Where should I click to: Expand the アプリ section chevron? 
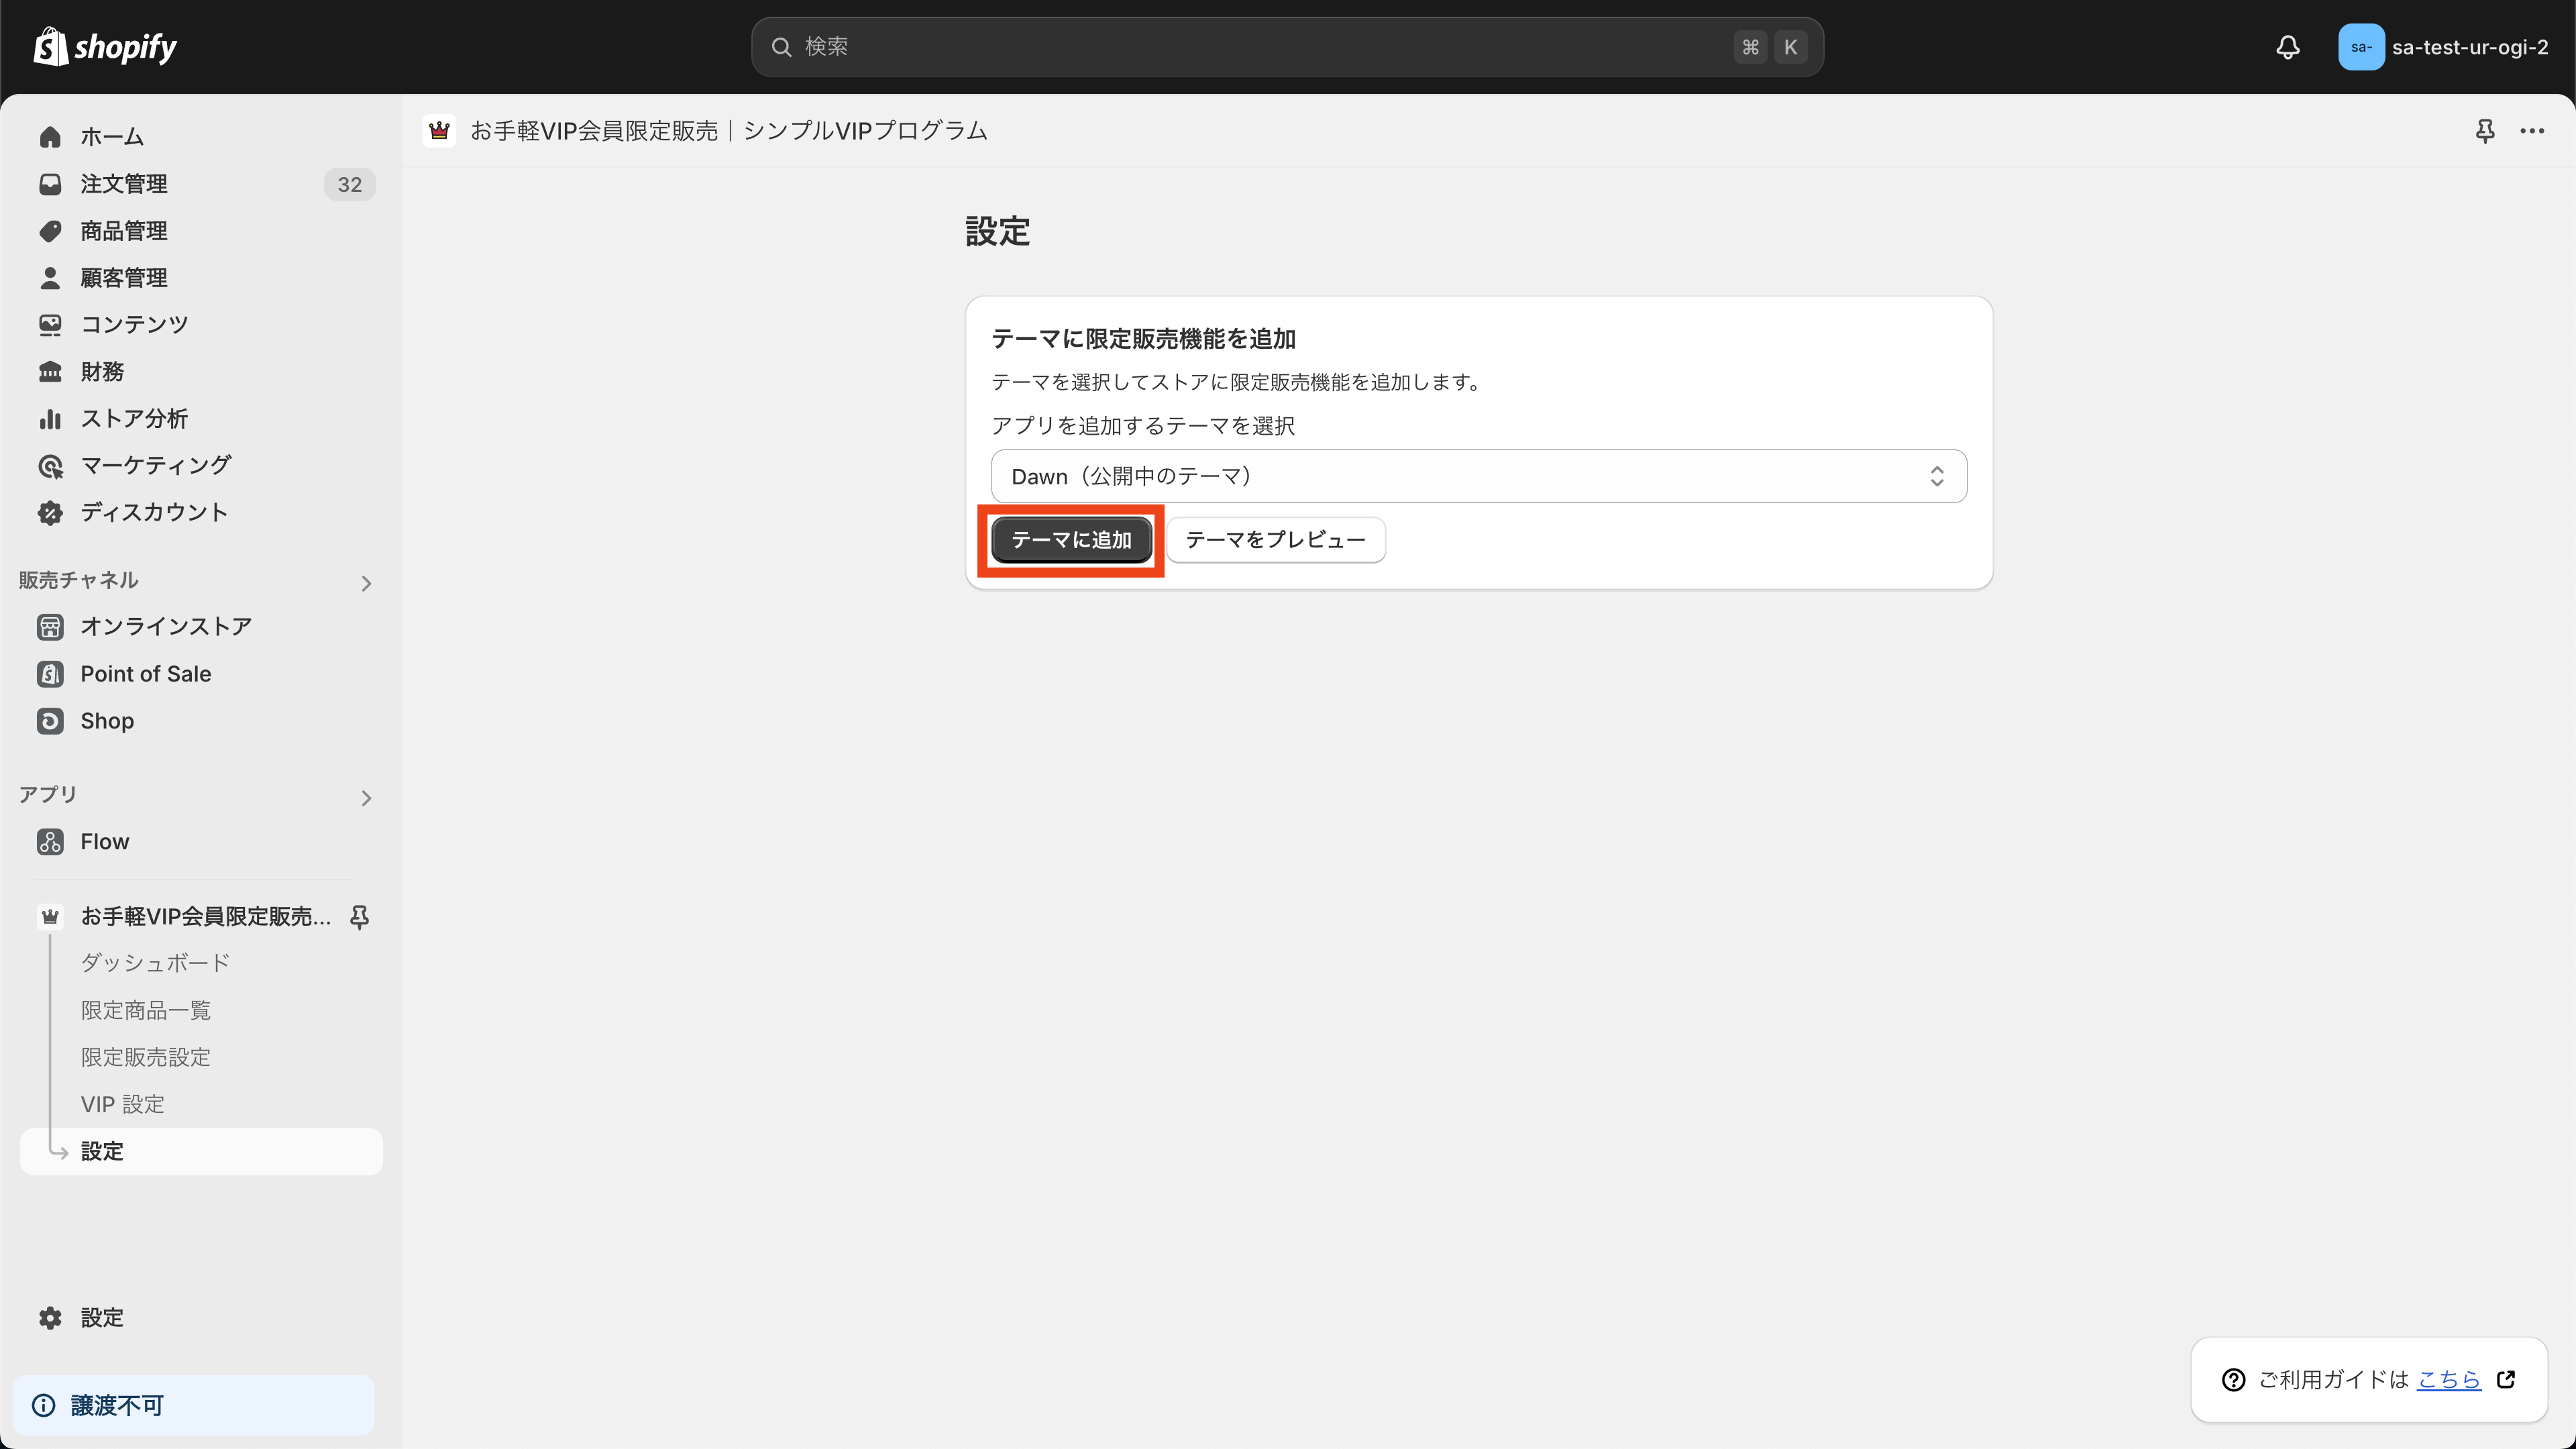pos(366,797)
